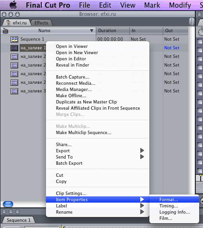Select the fourth на_заливе clip icon
The width and height of the screenshot is (203, 228).
14,74
